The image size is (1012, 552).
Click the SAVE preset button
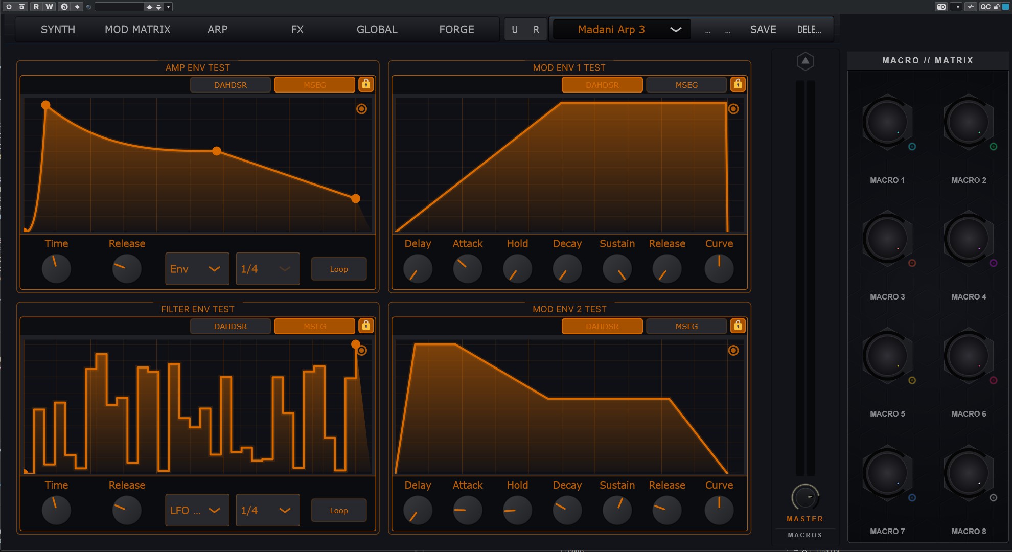point(763,30)
